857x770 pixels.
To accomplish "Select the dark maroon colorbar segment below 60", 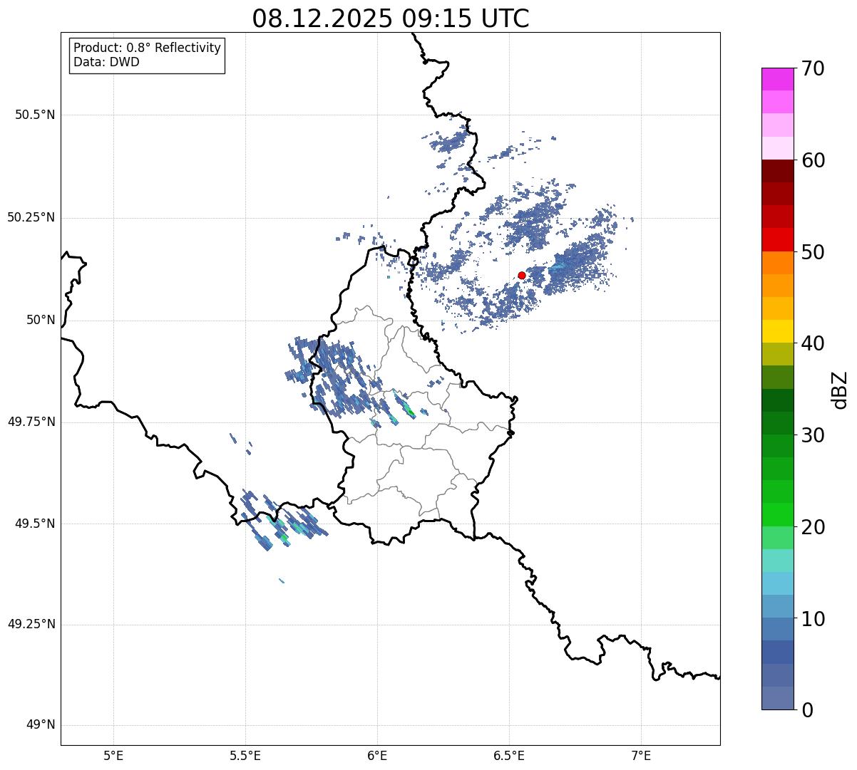I will click(777, 171).
